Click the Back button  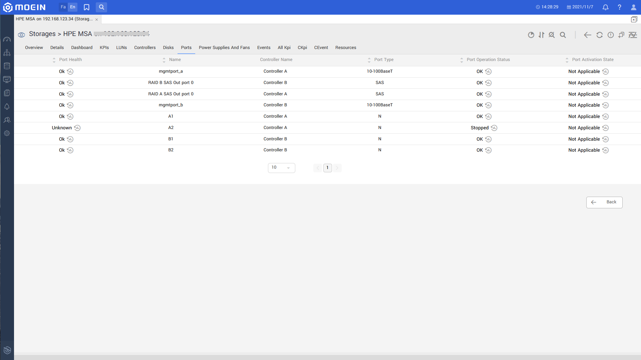(x=604, y=202)
